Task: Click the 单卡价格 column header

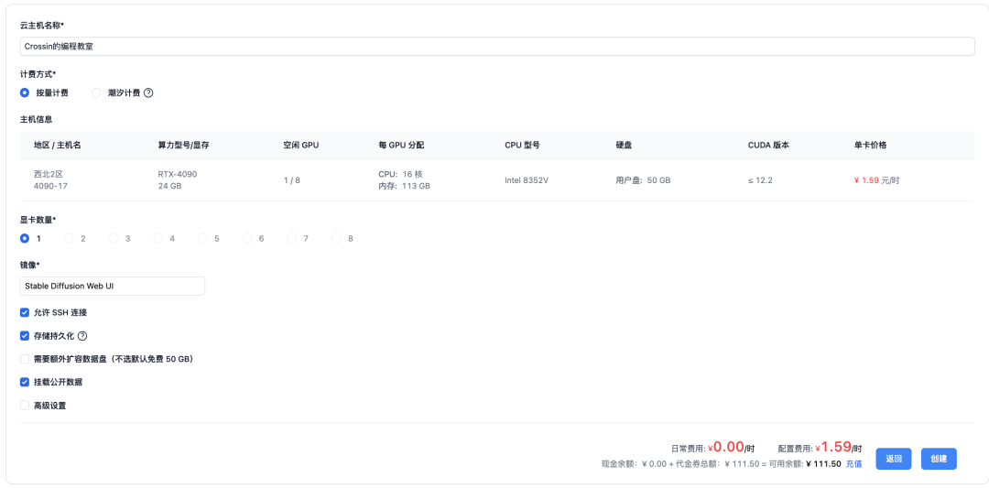Action: tap(871, 145)
